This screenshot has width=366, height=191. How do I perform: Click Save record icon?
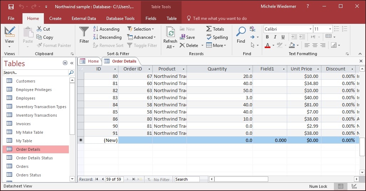(182, 37)
